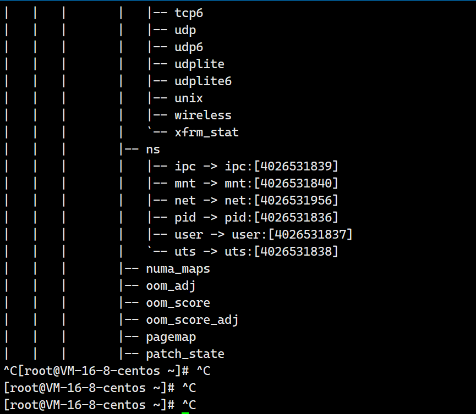Select the net:[4026531956] link target

(281, 201)
